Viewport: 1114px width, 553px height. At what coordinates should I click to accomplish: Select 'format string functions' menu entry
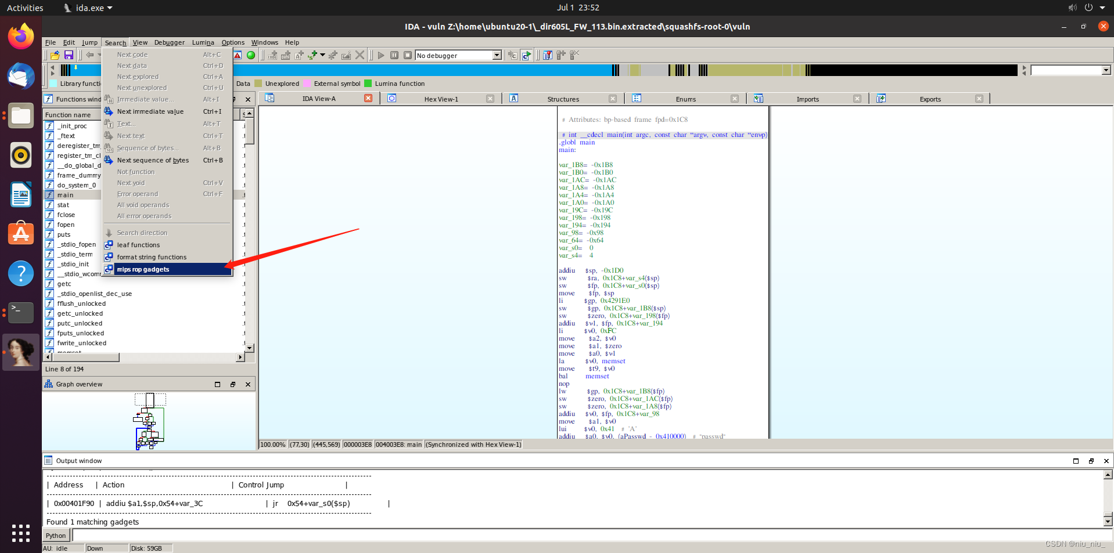click(167, 257)
